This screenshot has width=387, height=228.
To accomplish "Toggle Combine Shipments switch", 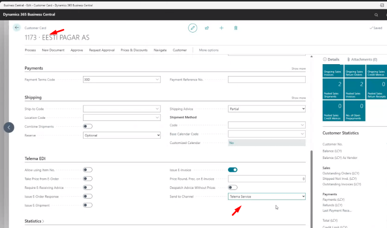I will pos(88,126).
